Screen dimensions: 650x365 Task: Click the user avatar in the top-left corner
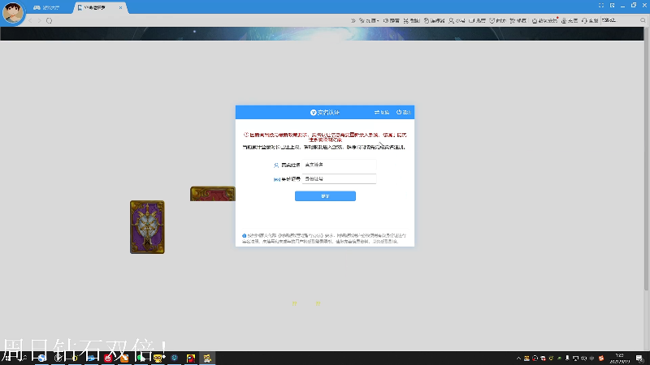pyautogui.click(x=13, y=12)
